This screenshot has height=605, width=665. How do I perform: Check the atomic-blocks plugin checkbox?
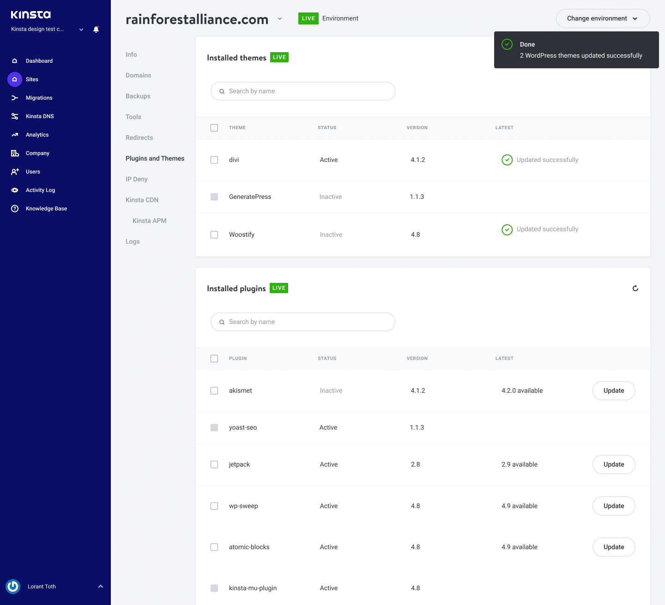214,547
